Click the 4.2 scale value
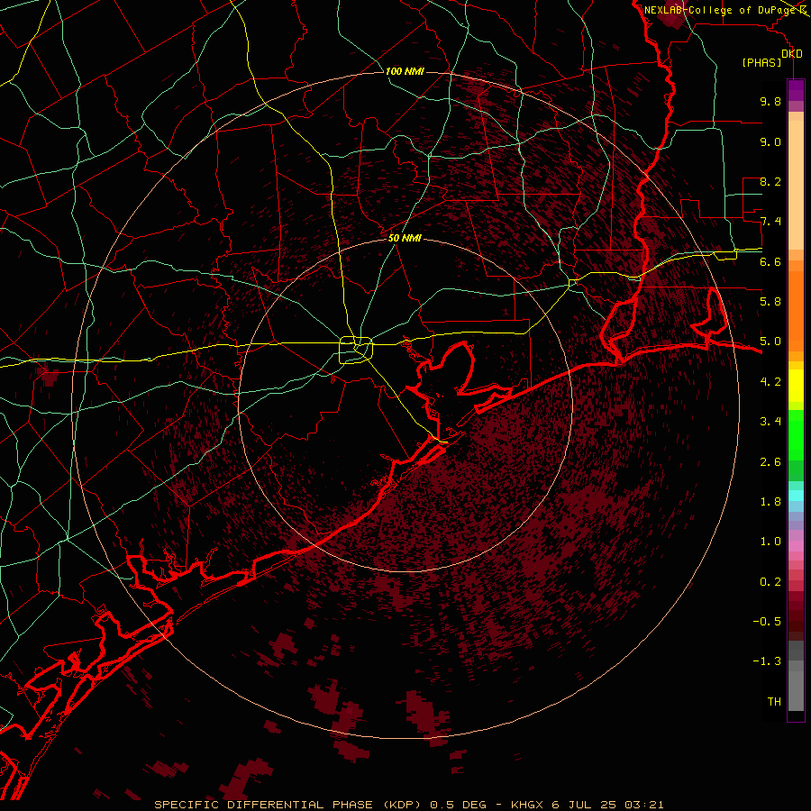Viewport: 811px width, 811px height. [x=770, y=382]
